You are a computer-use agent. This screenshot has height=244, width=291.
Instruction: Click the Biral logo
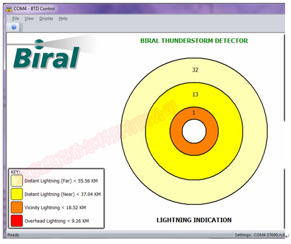click(47, 54)
